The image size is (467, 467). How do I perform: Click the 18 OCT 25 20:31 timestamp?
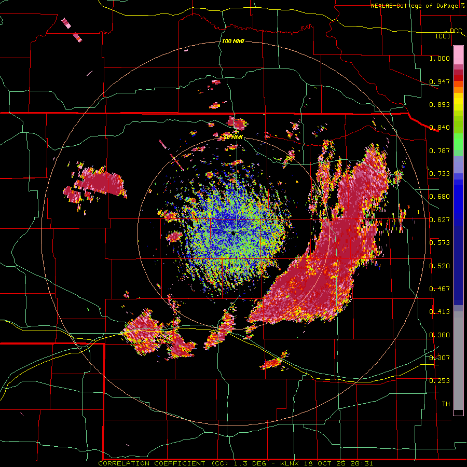(x=338, y=463)
